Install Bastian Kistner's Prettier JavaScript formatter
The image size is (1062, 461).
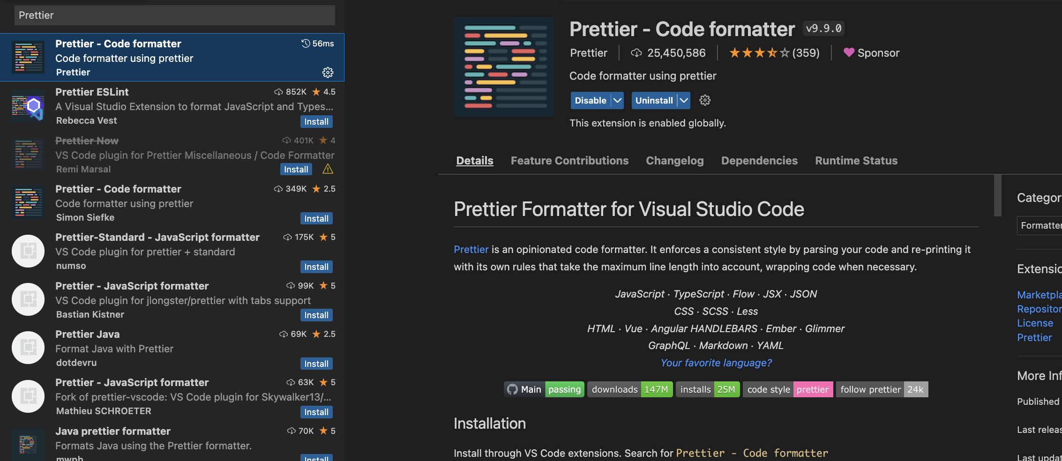[316, 315]
